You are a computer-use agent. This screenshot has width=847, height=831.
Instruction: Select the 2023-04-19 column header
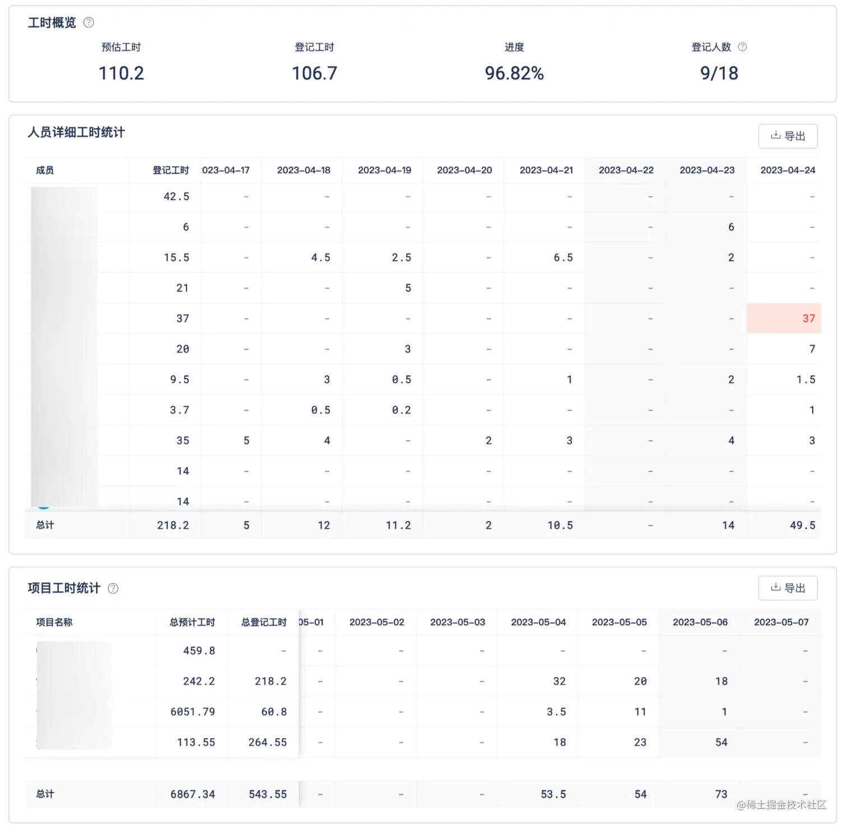click(384, 170)
